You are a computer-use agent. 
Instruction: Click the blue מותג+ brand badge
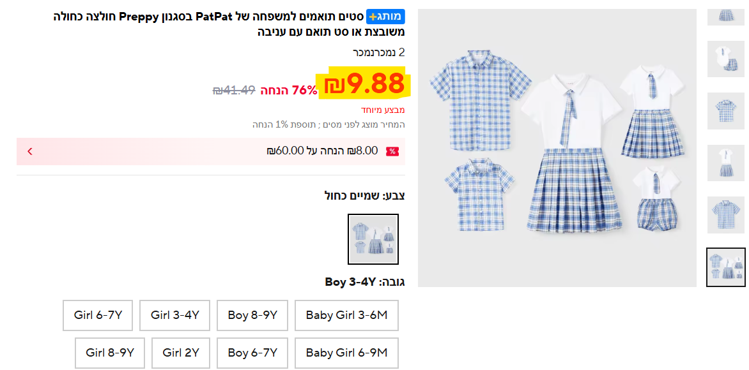pos(385,17)
